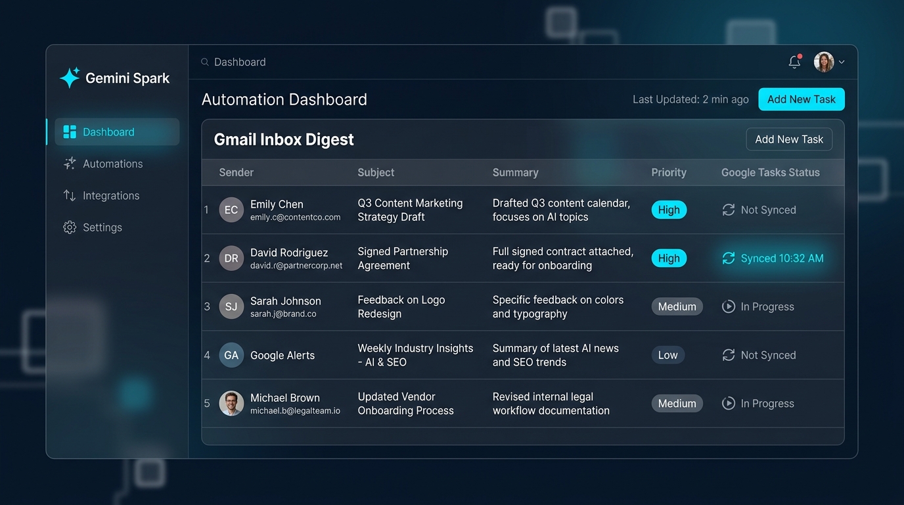Click the Automations sparkle icon

(x=70, y=164)
